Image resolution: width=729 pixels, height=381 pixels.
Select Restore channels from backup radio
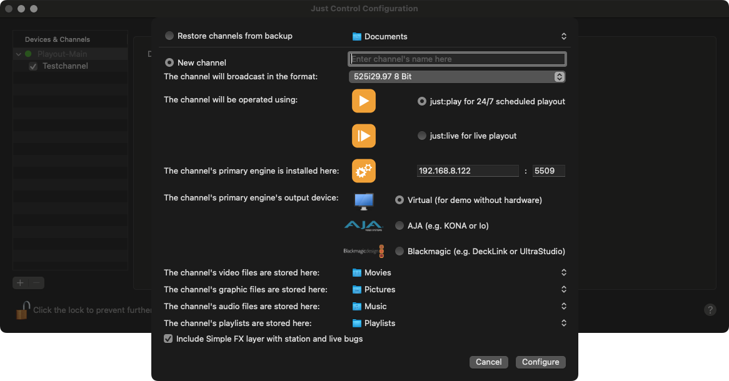point(169,36)
